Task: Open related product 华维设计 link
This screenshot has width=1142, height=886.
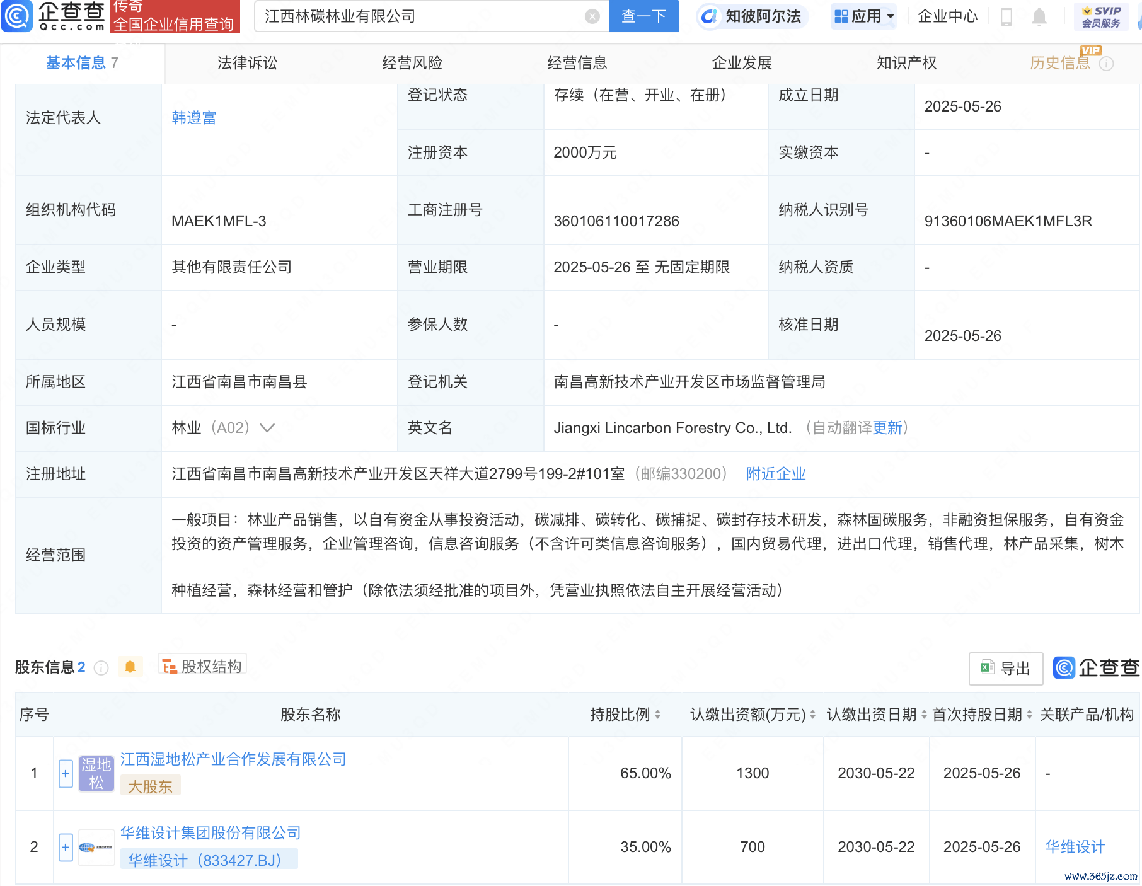Action: [x=1075, y=847]
